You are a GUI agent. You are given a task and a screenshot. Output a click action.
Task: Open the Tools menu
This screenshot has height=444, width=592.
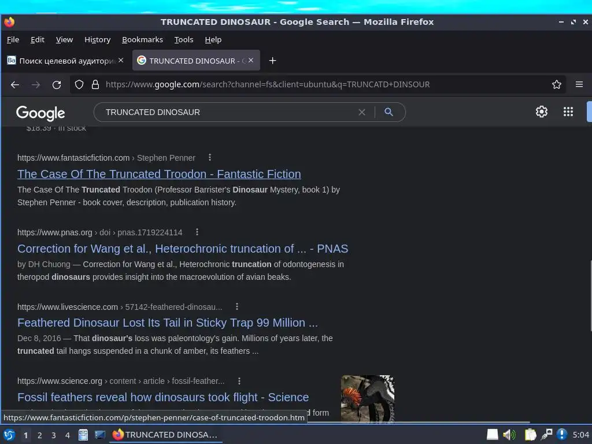(x=183, y=40)
